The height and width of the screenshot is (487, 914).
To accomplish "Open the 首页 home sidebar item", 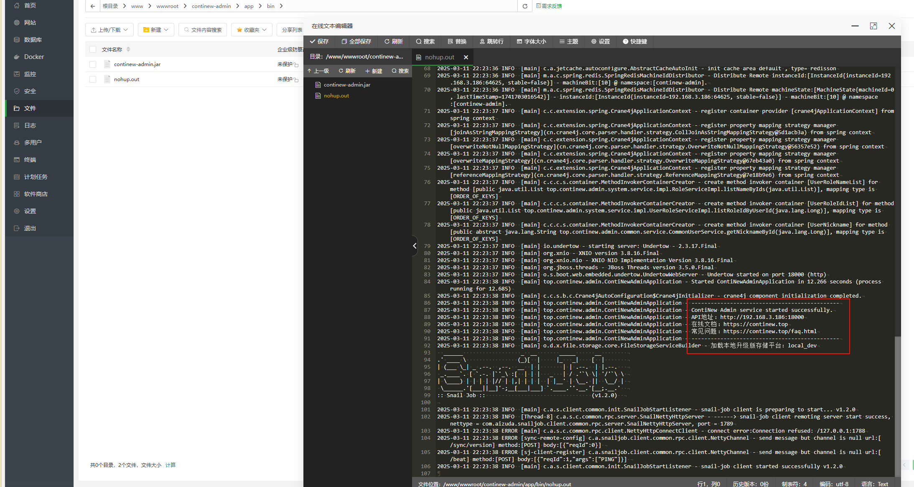I will tap(39, 5).
